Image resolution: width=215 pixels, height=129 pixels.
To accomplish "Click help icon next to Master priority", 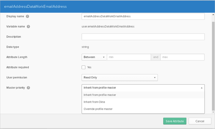I will [28, 88].
